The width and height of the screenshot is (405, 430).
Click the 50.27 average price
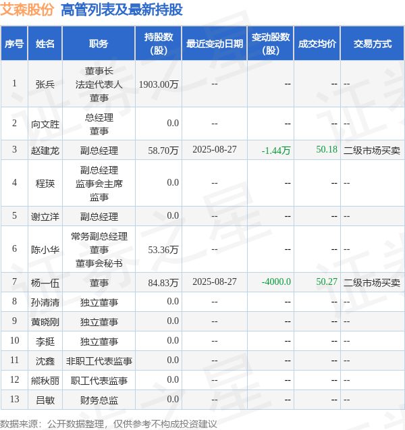pyautogui.click(x=327, y=281)
